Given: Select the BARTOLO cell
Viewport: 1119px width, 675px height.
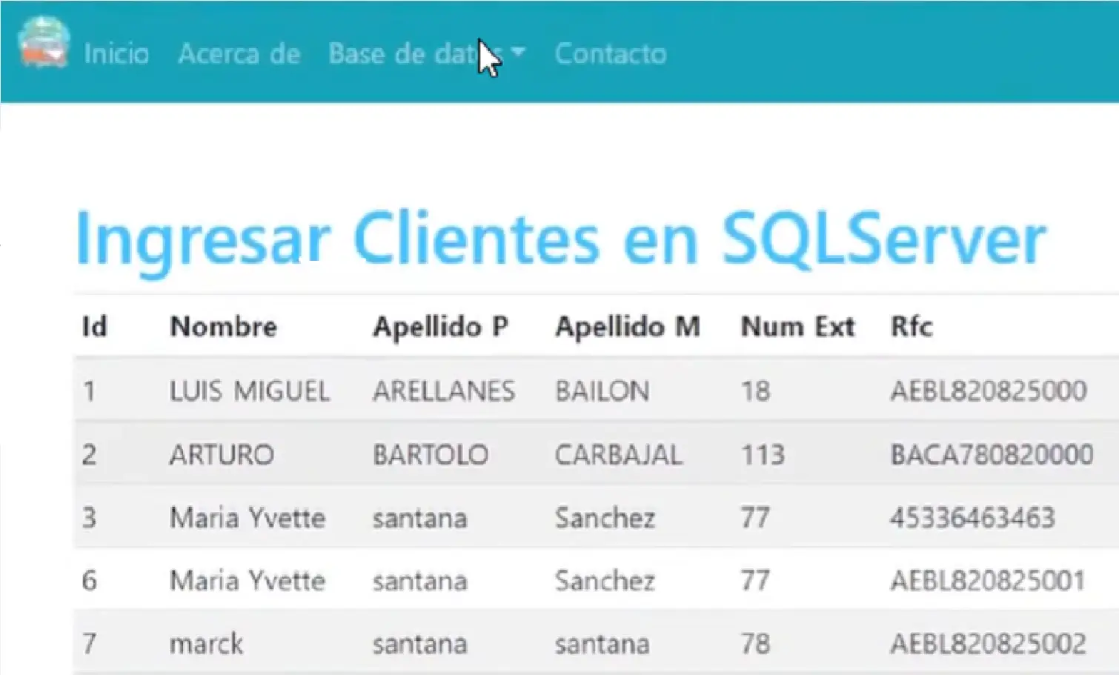Looking at the screenshot, I should tap(431, 454).
